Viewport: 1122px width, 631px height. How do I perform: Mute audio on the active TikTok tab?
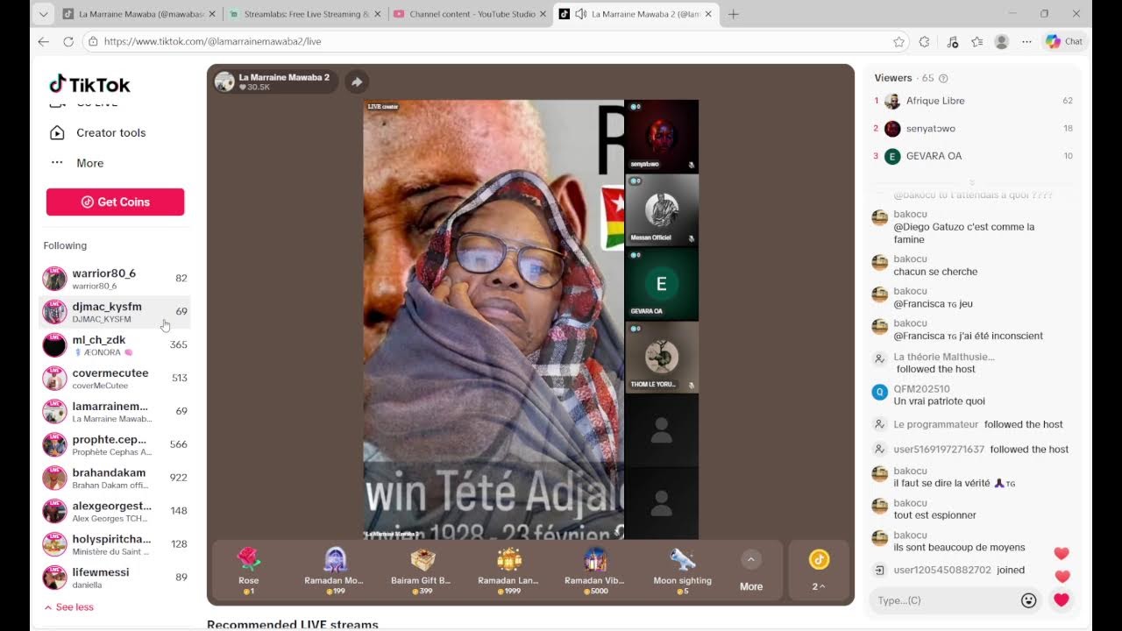tap(580, 14)
